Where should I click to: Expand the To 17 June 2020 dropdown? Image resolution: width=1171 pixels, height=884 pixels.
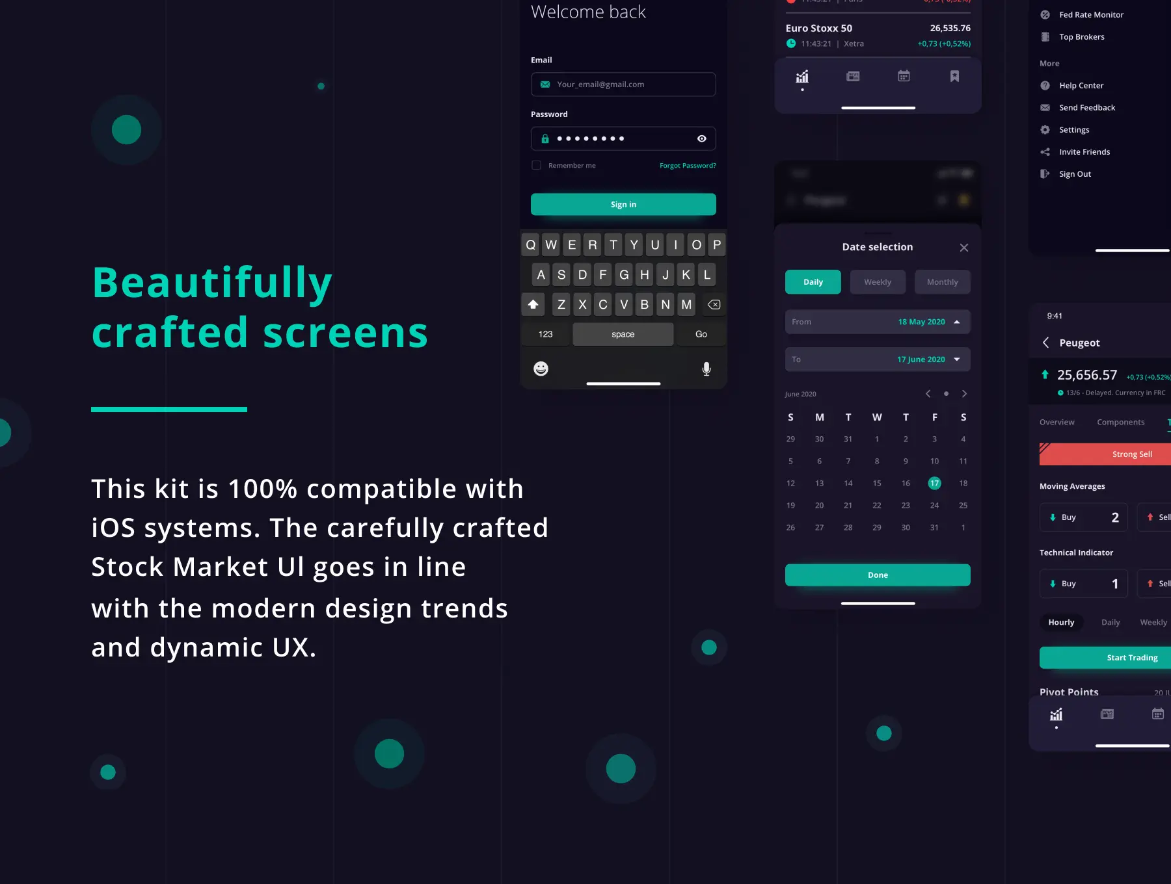(878, 359)
